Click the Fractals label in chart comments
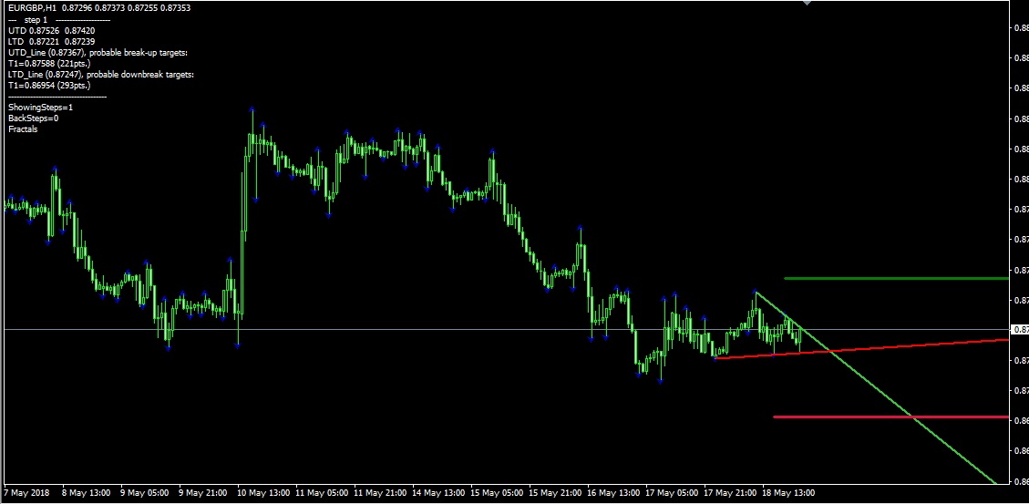The height and width of the screenshot is (504, 1029). coord(23,129)
